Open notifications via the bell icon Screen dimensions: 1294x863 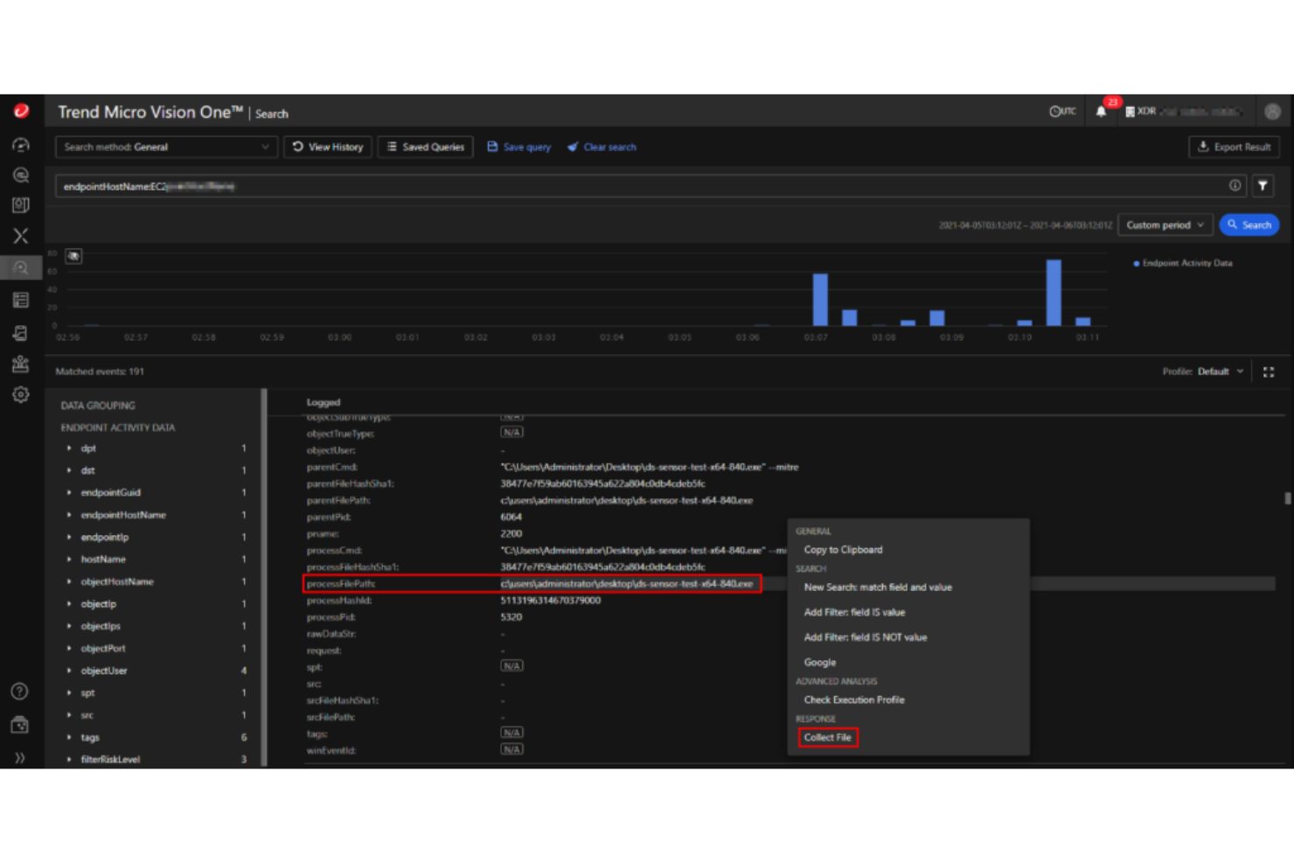point(1101,111)
